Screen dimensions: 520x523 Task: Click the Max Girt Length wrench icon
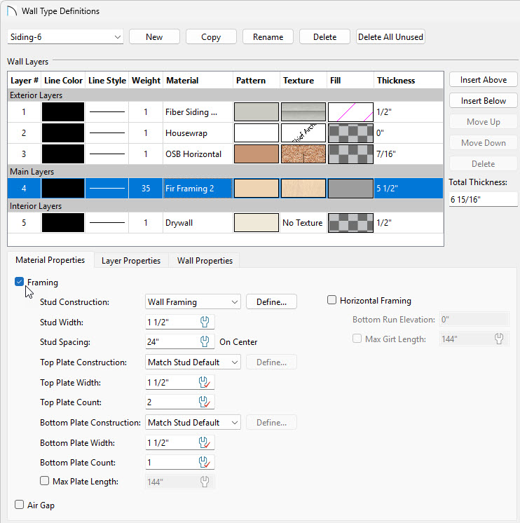point(499,339)
